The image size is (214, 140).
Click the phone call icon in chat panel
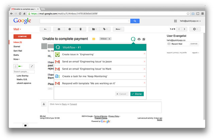32,66
